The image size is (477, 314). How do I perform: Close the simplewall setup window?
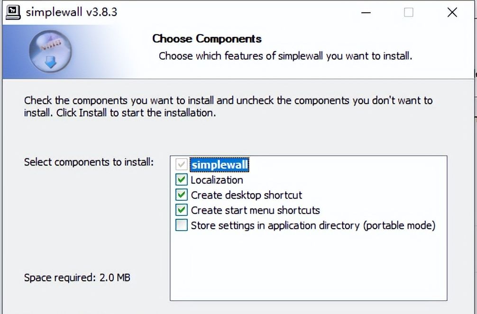click(x=452, y=12)
